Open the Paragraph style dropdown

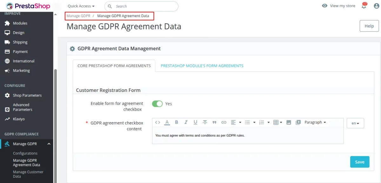315,122
